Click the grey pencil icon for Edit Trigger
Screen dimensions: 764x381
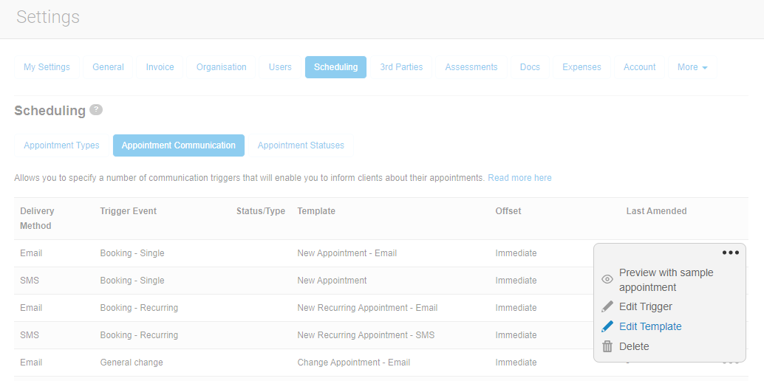point(607,306)
